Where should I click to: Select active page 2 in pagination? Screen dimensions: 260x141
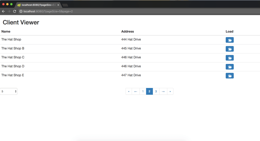149,91
